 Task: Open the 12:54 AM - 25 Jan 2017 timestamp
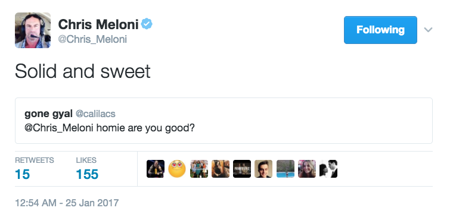[67, 203]
